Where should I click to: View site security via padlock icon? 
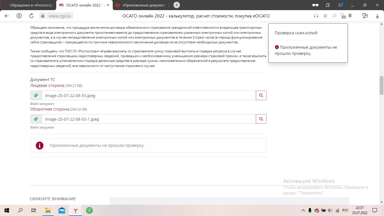(42, 16)
